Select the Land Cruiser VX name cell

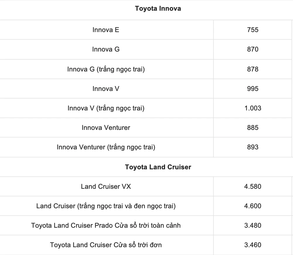coord(106,186)
